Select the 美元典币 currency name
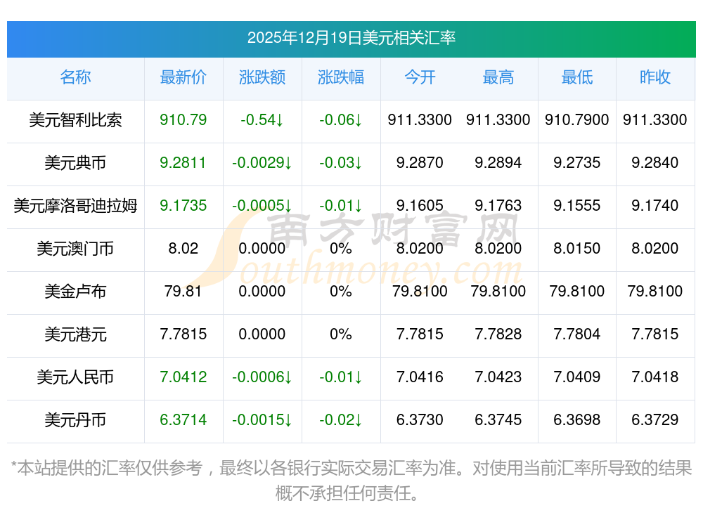Viewport: 703px width, 515px height. click(75, 163)
